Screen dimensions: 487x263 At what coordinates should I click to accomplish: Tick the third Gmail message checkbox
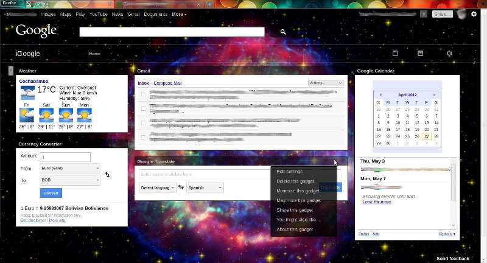(x=143, y=122)
